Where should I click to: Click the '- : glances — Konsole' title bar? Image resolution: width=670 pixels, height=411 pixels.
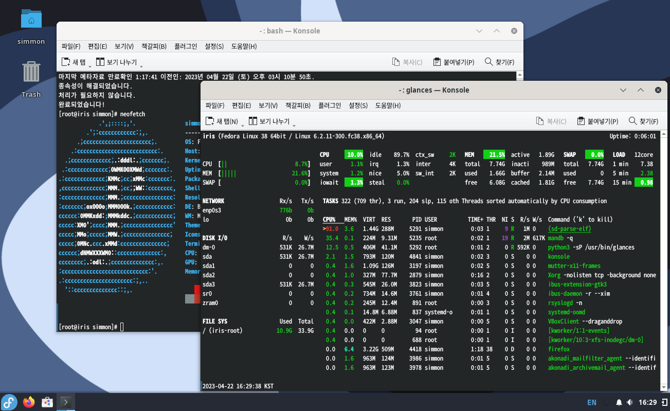point(433,90)
